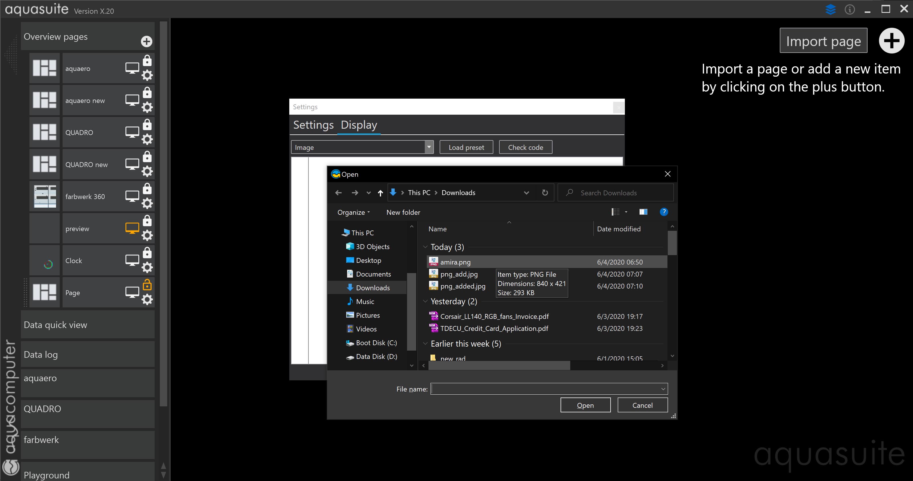
Task: Open the File name dropdown list
Action: (663, 389)
